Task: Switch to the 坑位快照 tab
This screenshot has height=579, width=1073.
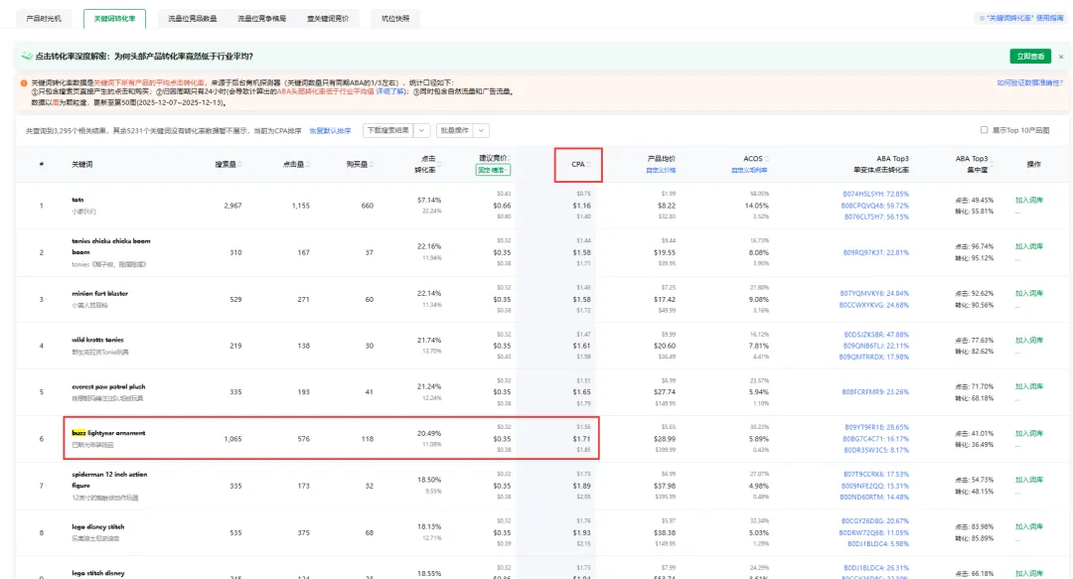Action: pos(394,18)
